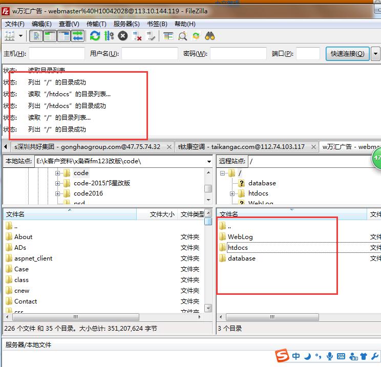Image resolution: width=381 pixels, height=367 pixels.
Task: Toggle processing of the transfer queue
Action: 109,36
